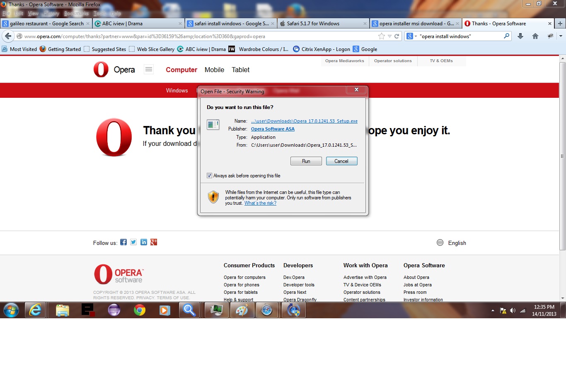This screenshot has height=368, width=566.
Task: Click the Cancel button in the dialog
Action: point(341,161)
